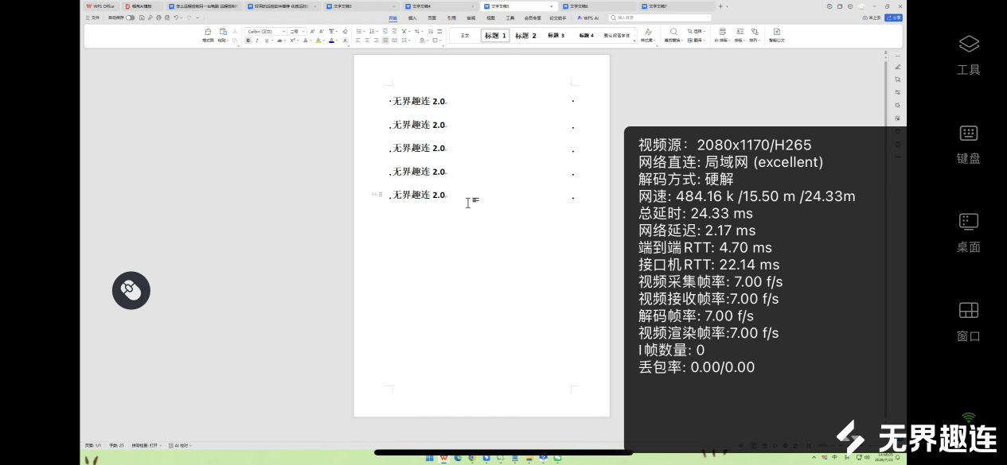Click the justify alignment icon

385,41
